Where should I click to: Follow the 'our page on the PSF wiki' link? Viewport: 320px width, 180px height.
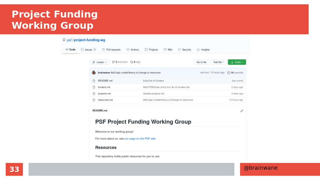click(x=140, y=138)
